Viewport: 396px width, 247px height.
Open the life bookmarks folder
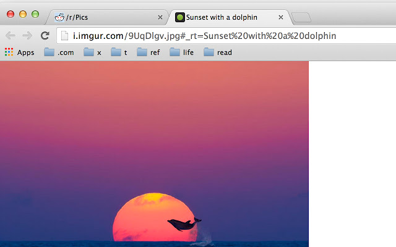pyautogui.click(x=181, y=52)
